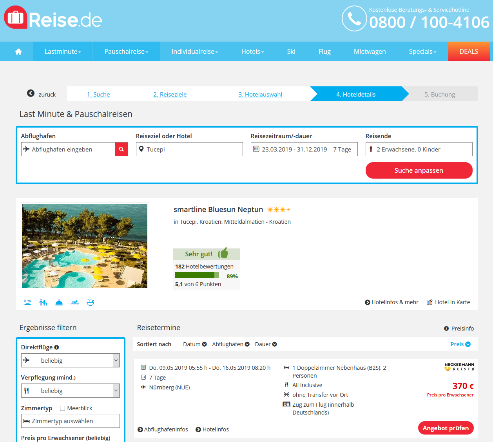Go to step 2. Reiseziele
Viewport: 493px width, 442px height.
(x=170, y=94)
